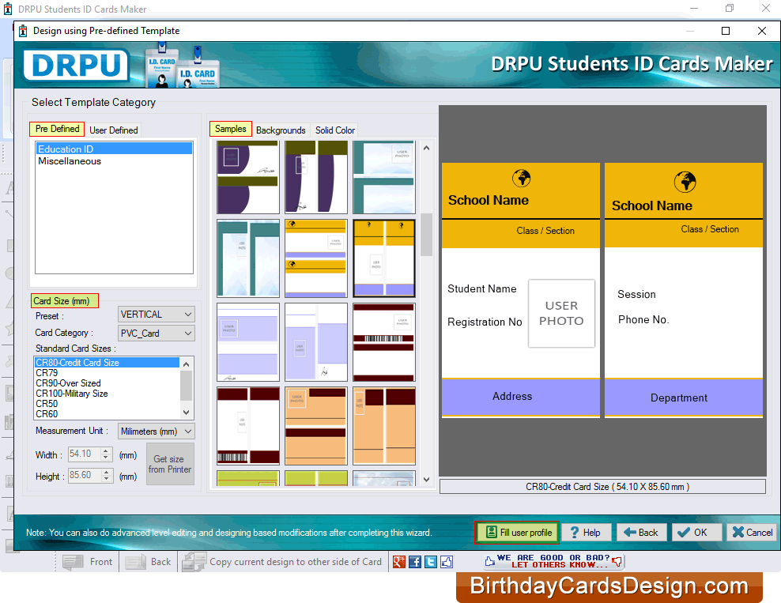This screenshot has width=781, height=603.
Task: Open Help
Action: pyautogui.click(x=586, y=533)
